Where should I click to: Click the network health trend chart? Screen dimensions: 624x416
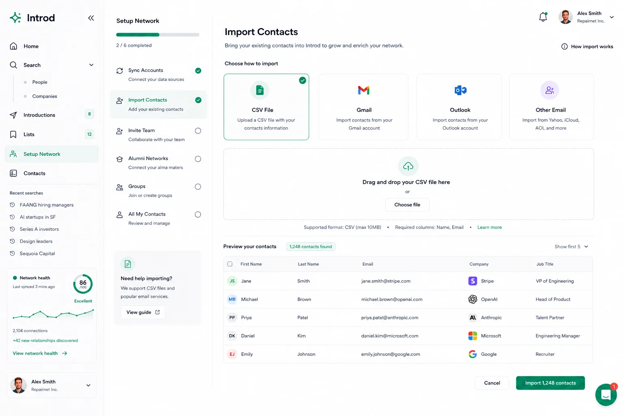[53, 314]
